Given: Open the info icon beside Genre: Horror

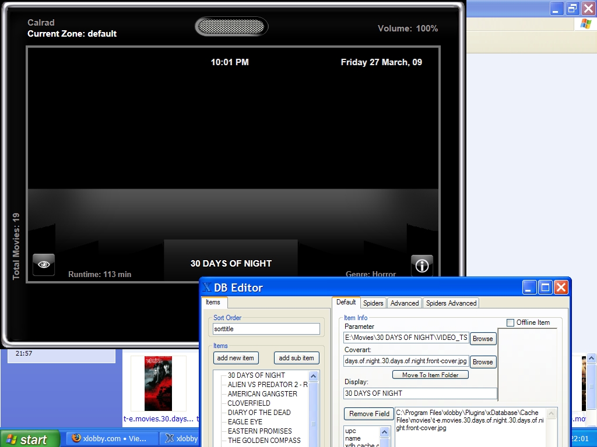Looking at the screenshot, I should (422, 265).
